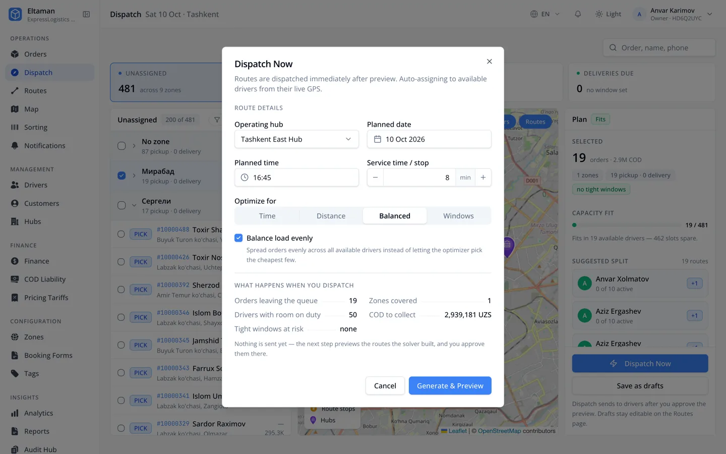
Task: Select the Windows optimize option
Action: (458, 216)
